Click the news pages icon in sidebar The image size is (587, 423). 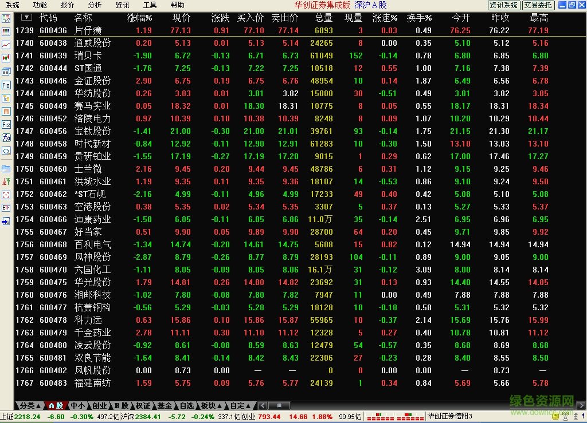[x=7, y=71]
